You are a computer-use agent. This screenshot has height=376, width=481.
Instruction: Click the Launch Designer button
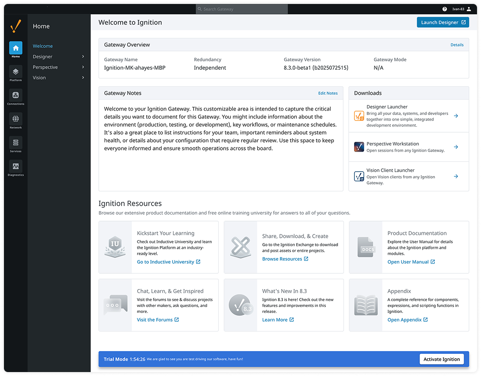click(x=443, y=22)
